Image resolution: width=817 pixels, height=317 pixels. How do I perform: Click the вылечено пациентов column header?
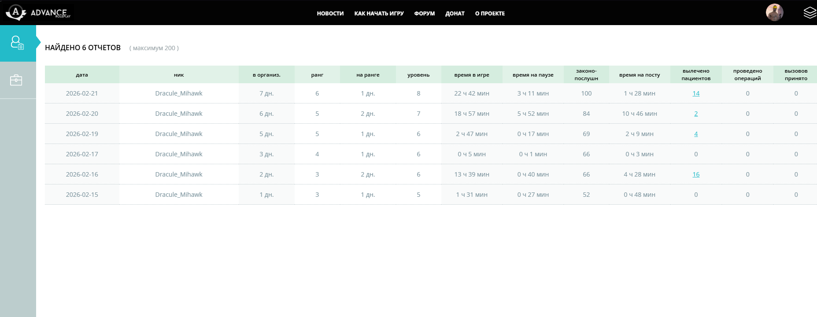pos(696,75)
